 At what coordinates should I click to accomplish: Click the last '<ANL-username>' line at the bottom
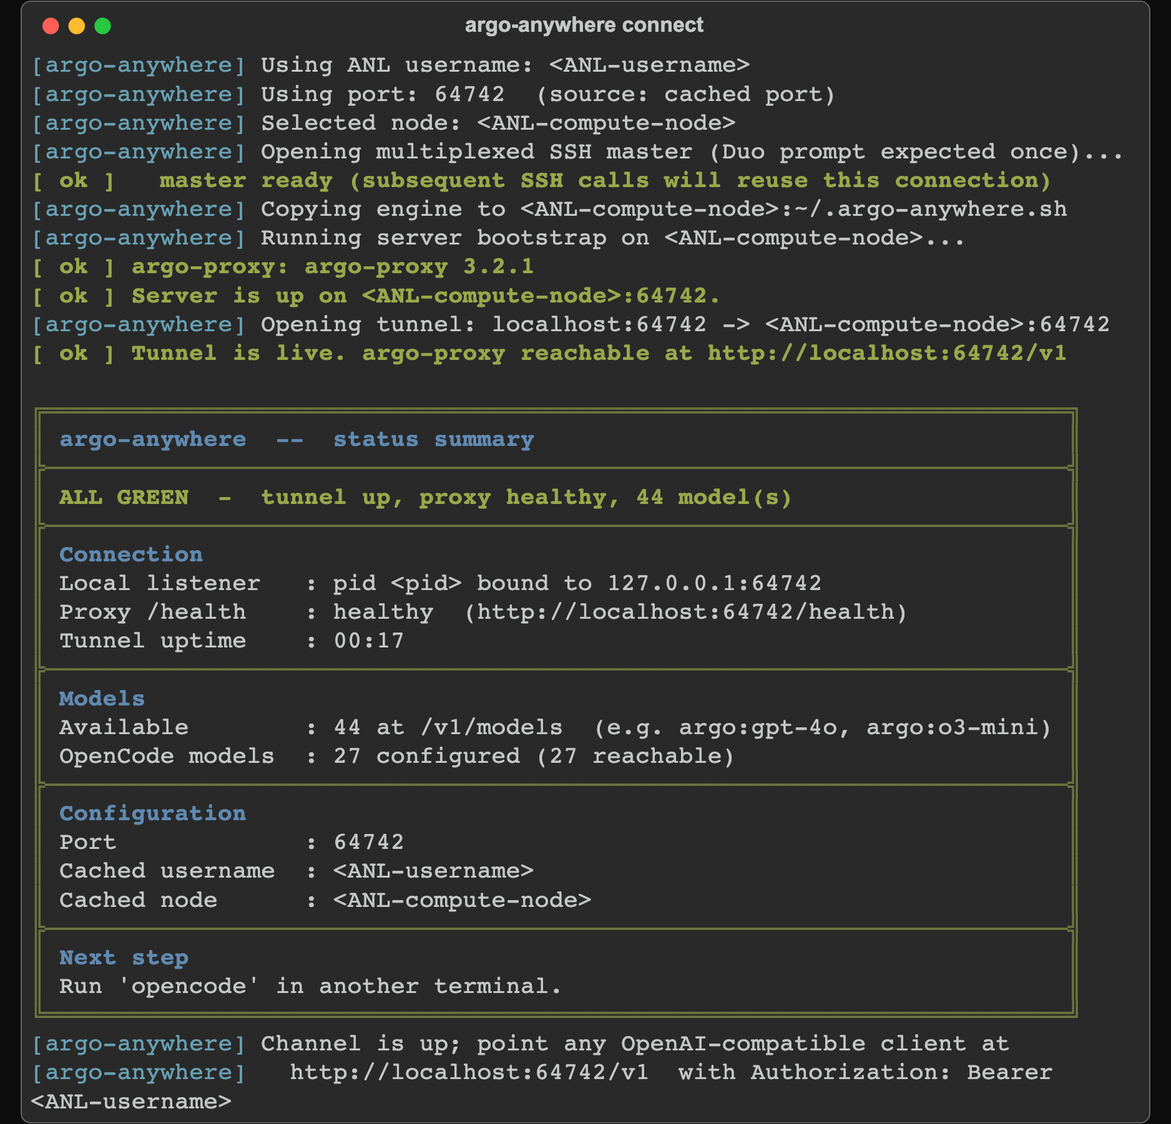[131, 1101]
